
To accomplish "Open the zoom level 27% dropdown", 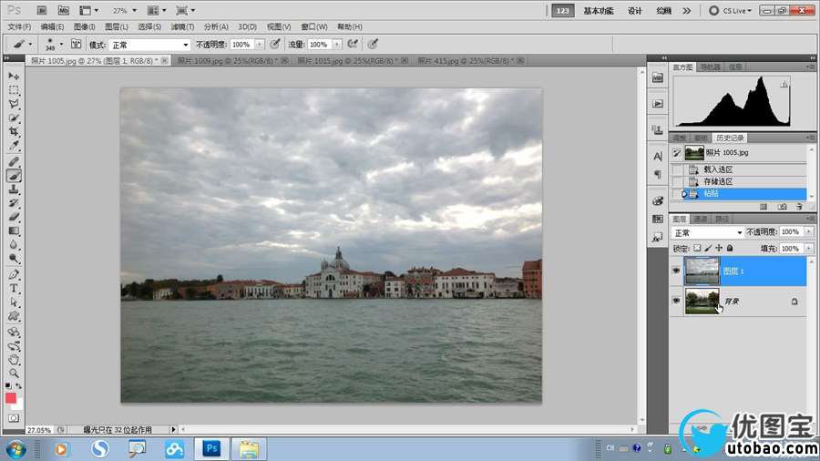I will coord(135,10).
